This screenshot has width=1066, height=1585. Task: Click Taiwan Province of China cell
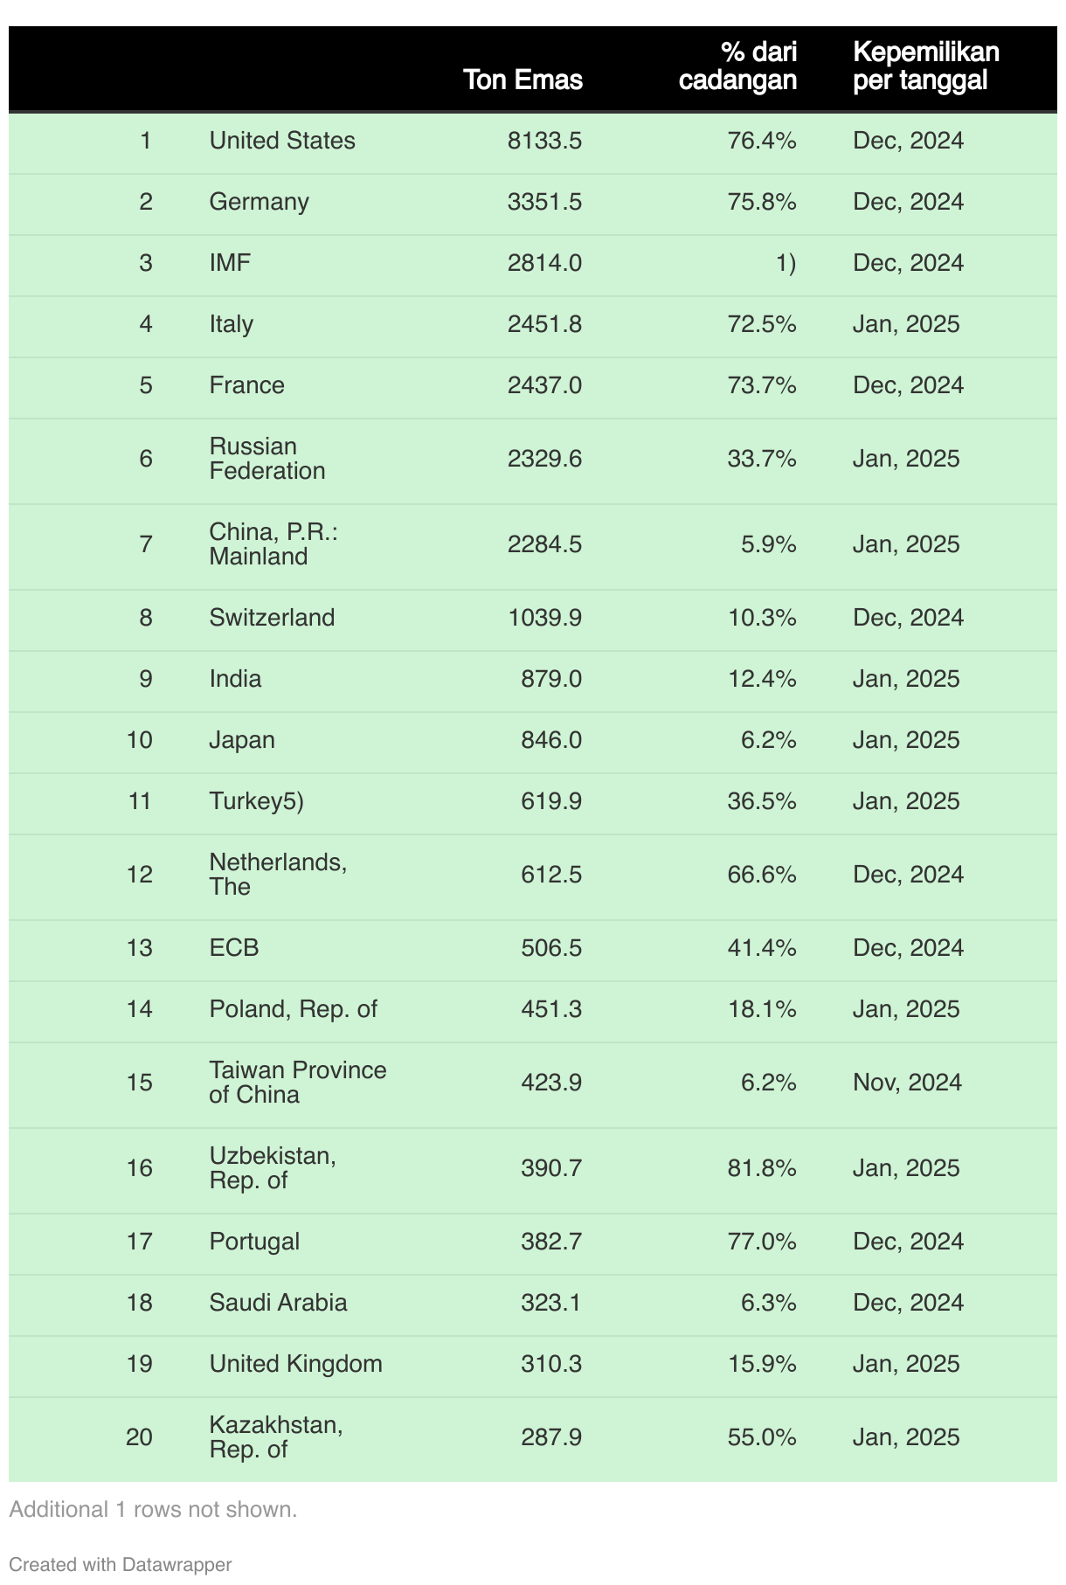[x=298, y=1083]
